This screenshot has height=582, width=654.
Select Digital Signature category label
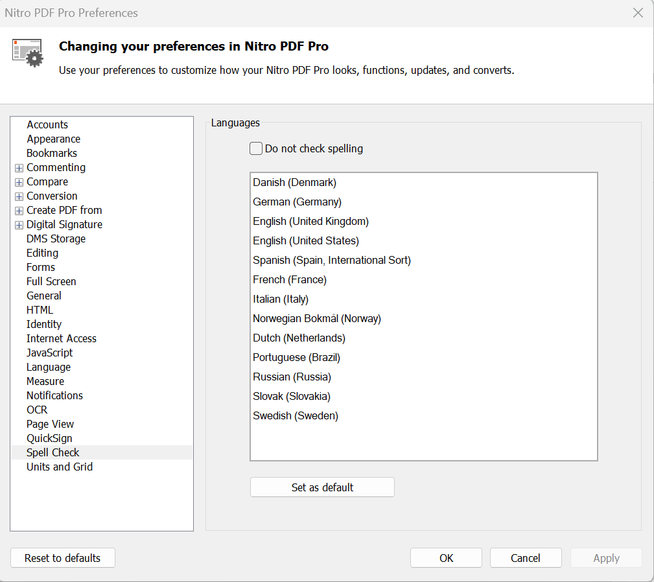click(x=64, y=224)
